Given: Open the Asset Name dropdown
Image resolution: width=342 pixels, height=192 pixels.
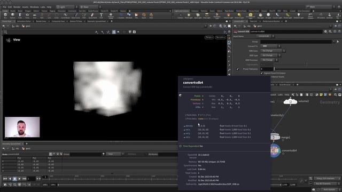Looking at the screenshot, I should [x=265, y=36].
